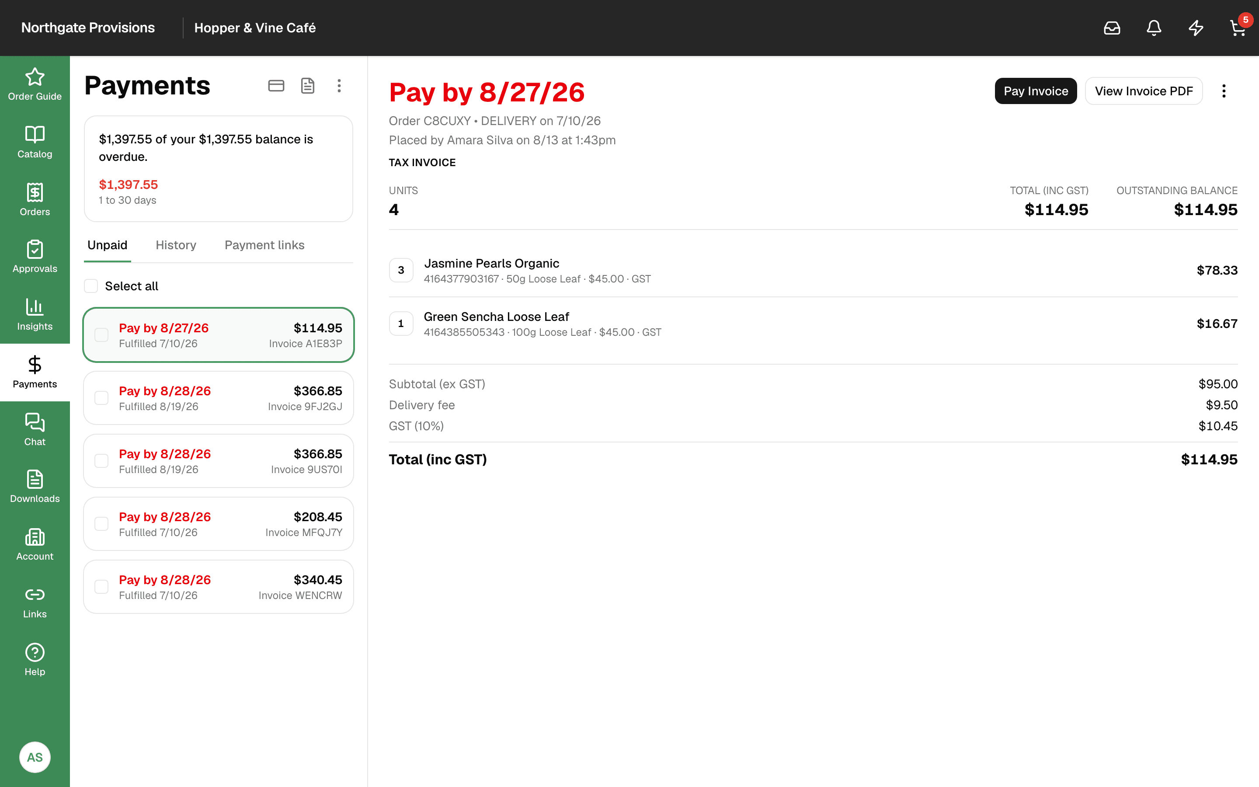Screen dimensions: 1259x787
Task: Click the overdue balance summary card
Action: coord(219,169)
